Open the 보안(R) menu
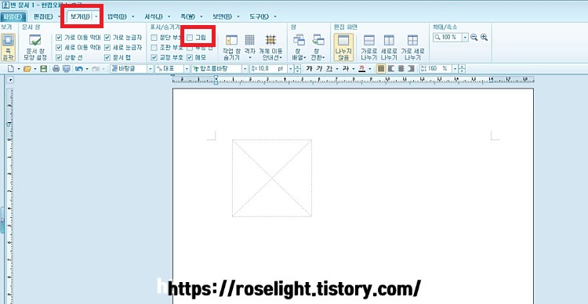Viewport: 588px width, 304px height. point(223,16)
